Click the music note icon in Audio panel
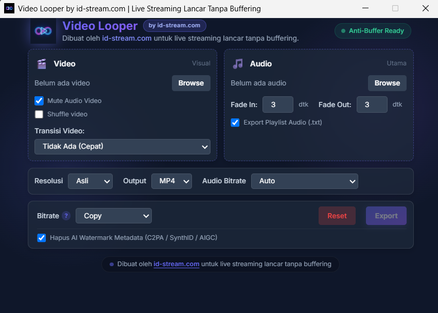 [x=238, y=64]
